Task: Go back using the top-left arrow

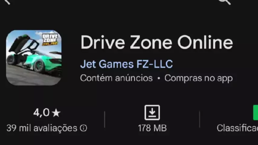Action: pos(8,2)
